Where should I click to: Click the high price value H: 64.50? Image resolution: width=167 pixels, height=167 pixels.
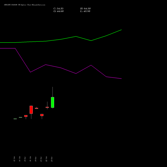[85, 9]
